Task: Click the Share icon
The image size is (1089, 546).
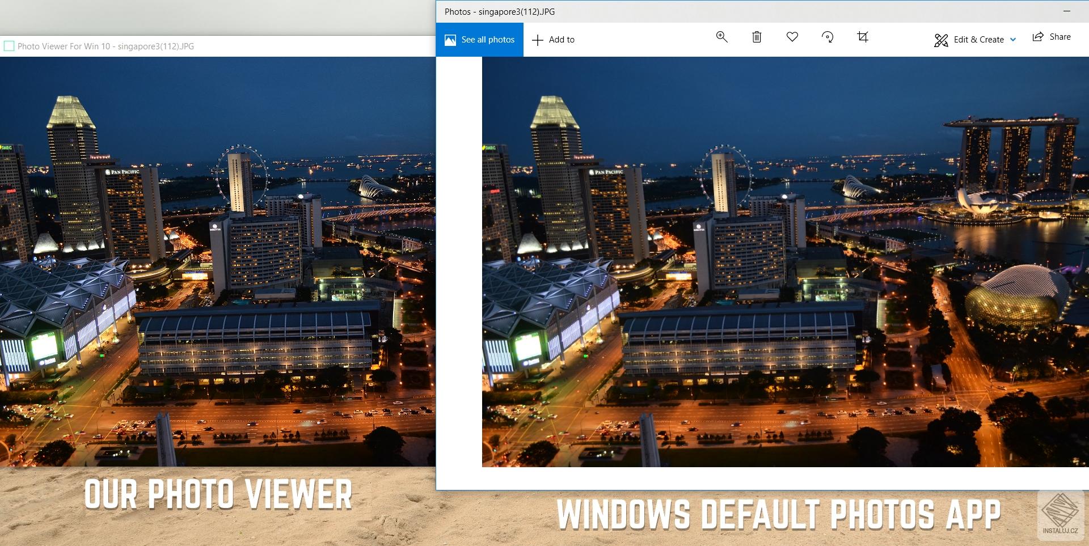Action: point(1037,36)
